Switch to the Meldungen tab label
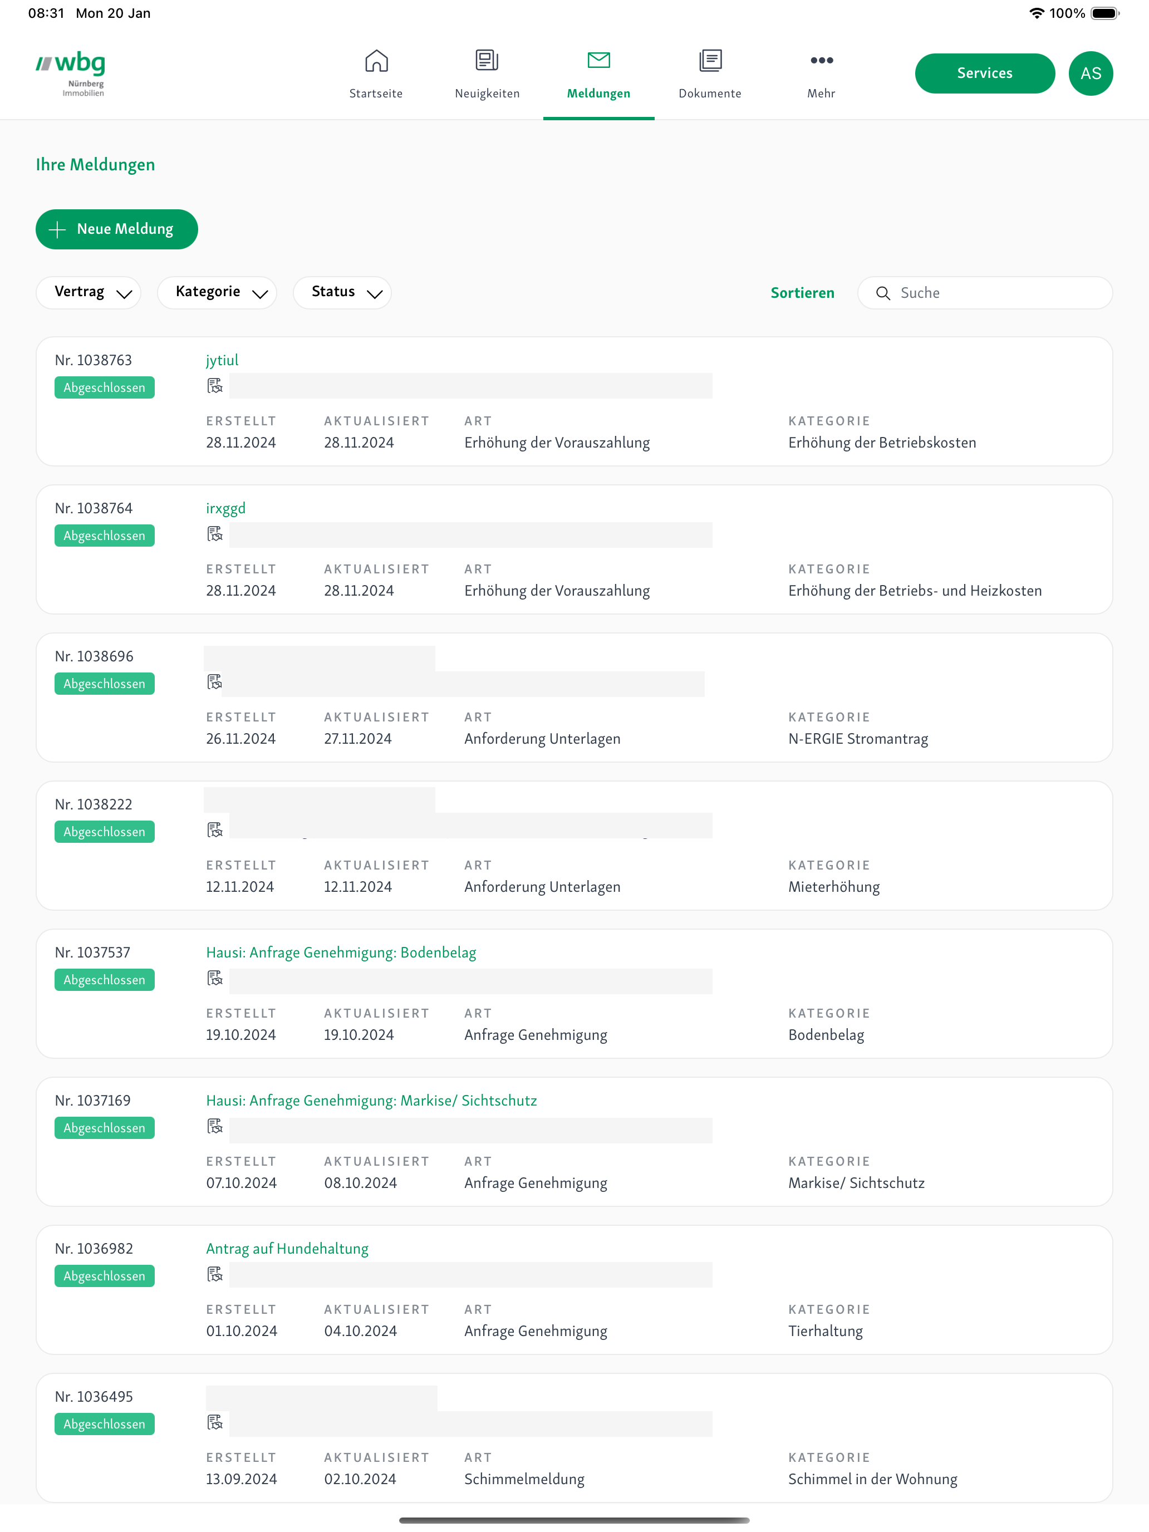 (x=598, y=94)
